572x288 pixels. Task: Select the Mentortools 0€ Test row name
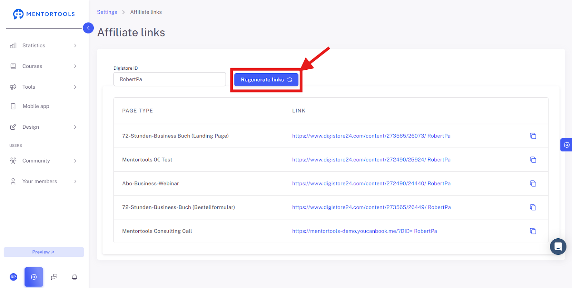pyautogui.click(x=147, y=160)
